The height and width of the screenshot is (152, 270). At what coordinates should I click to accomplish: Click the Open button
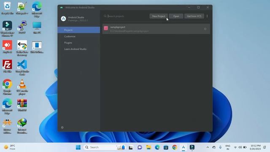click(176, 16)
